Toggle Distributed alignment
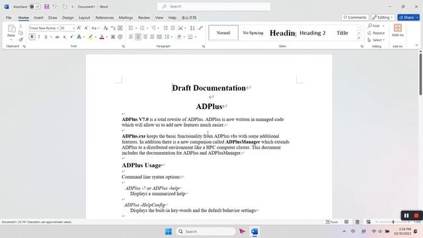 coord(159,37)
